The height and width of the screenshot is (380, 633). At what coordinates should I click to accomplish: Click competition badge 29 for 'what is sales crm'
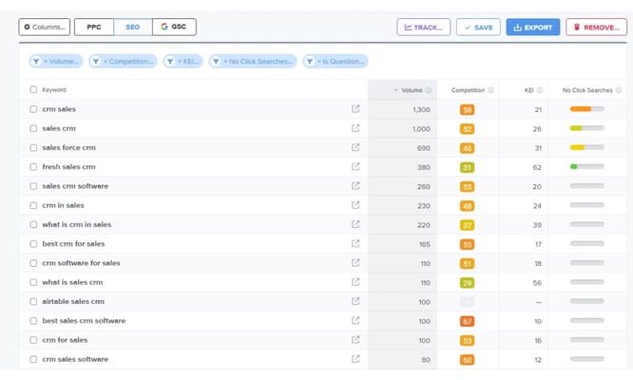(x=467, y=283)
